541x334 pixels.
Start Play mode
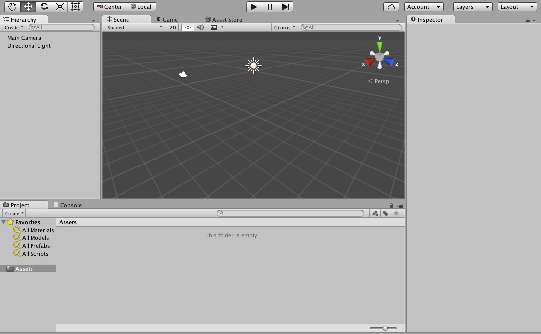coord(254,7)
